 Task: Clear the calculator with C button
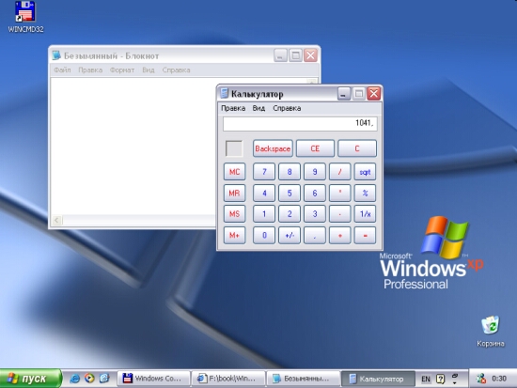point(357,148)
